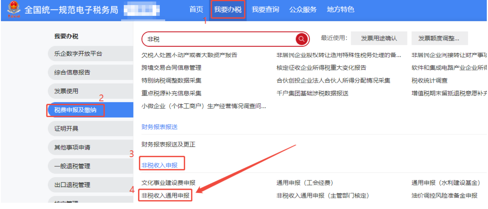Open 通用申报（工会经费）link
Viewport: 488px width, 209px height.
pyautogui.click(x=305, y=183)
